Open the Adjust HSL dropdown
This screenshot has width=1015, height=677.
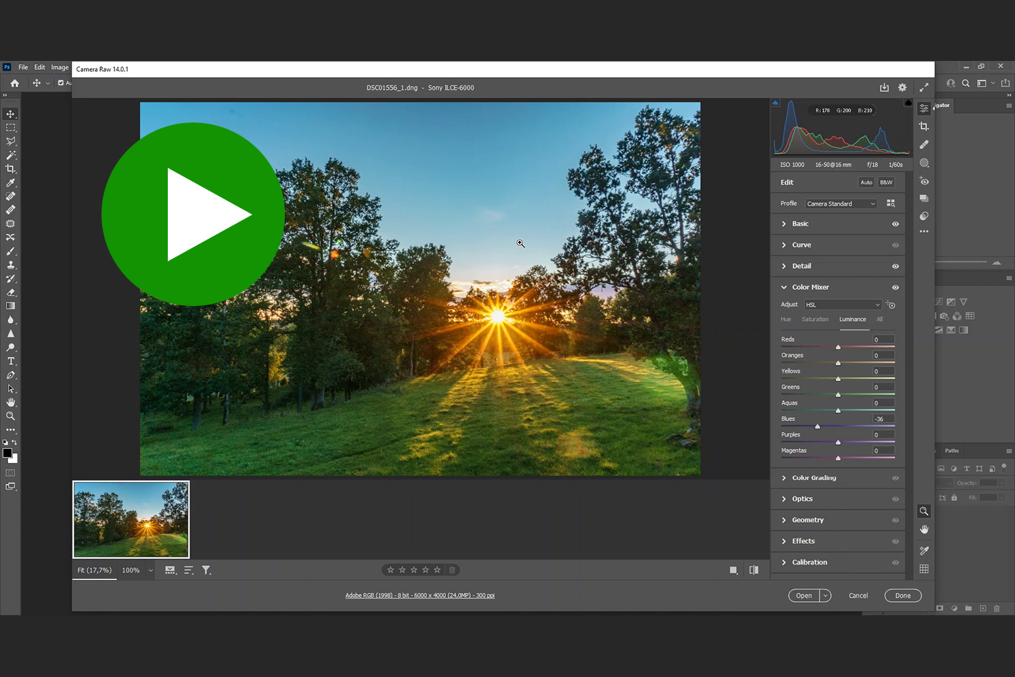coord(842,305)
